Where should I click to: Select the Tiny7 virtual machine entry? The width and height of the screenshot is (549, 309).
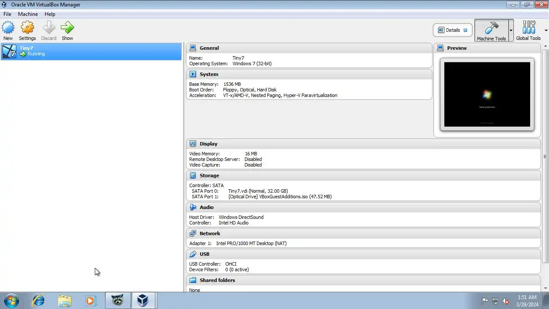pos(91,51)
